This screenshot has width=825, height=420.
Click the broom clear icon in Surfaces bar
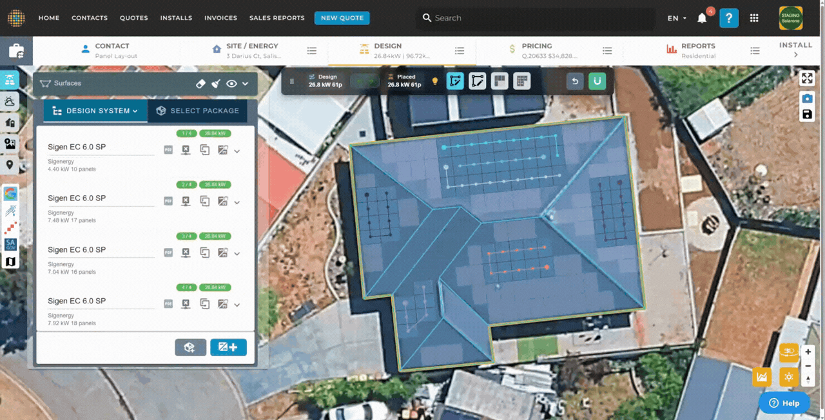pos(216,84)
